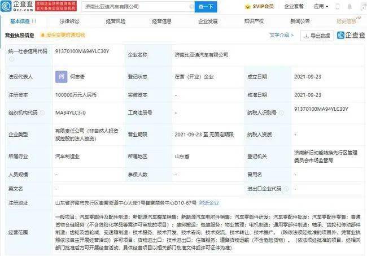Expand the 应用 dropdown menu

point(321,7)
